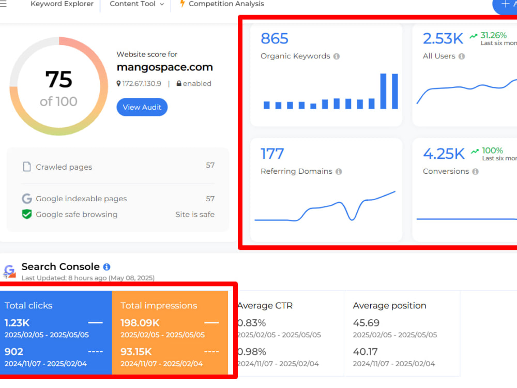The image size is (517, 388).
Task: Toggle the Average position tile
Action: (402, 333)
